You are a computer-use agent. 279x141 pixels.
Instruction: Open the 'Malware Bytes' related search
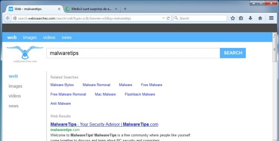click(x=62, y=85)
